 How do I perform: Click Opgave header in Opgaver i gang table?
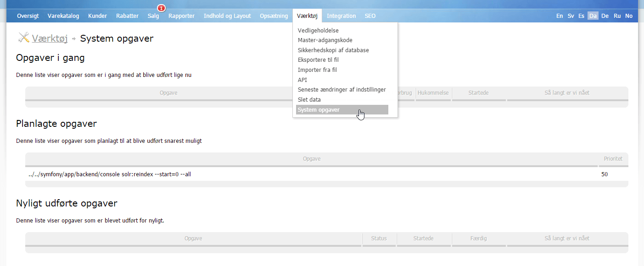(168, 93)
